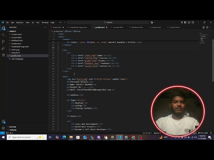Click the Port 3000 status item
This screenshot has width=214, height=160.
[203, 133]
